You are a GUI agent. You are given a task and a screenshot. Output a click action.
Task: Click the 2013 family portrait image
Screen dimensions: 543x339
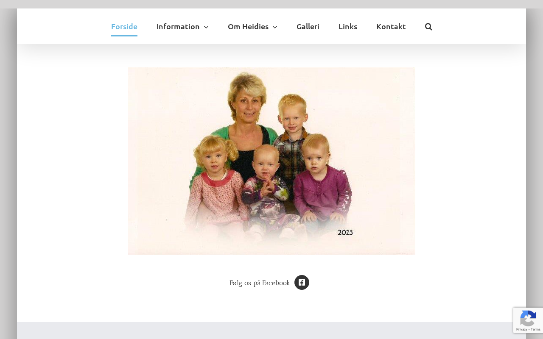click(x=271, y=161)
